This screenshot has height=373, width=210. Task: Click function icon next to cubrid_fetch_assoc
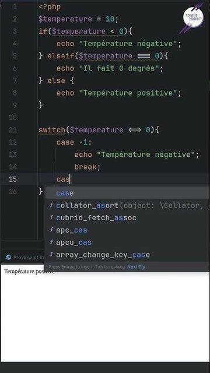[51, 217]
